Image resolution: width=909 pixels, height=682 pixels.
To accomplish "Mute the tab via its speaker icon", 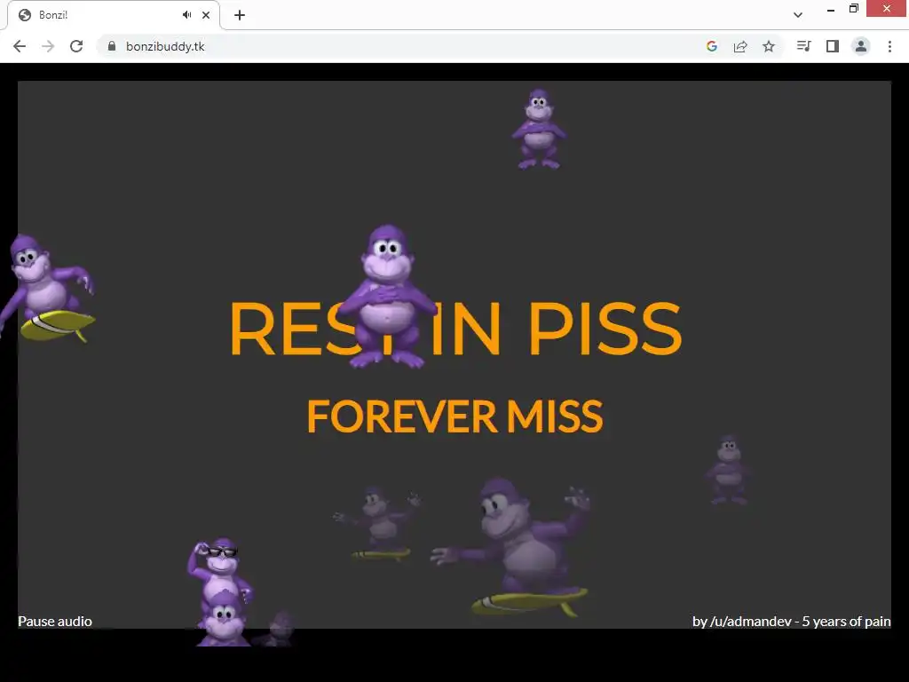I will (x=186, y=15).
